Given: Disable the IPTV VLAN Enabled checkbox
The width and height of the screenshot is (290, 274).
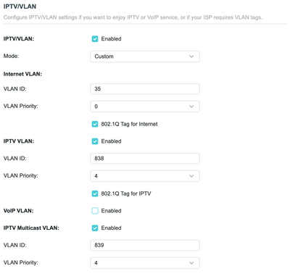Looking at the screenshot, I should pyautogui.click(x=95, y=141).
